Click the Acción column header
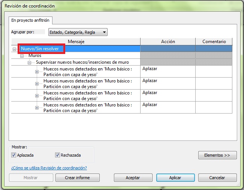This screenshot has width=244, height=190. pyautogui.click(x=168, y=42)
